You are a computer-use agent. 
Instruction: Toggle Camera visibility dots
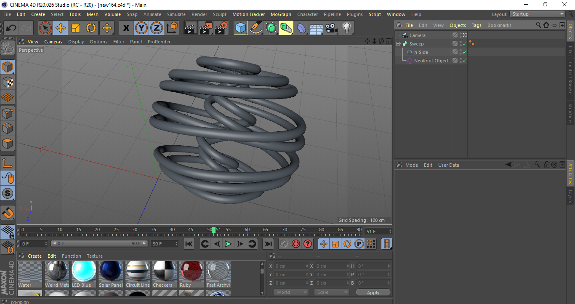[x=461, y=35]
